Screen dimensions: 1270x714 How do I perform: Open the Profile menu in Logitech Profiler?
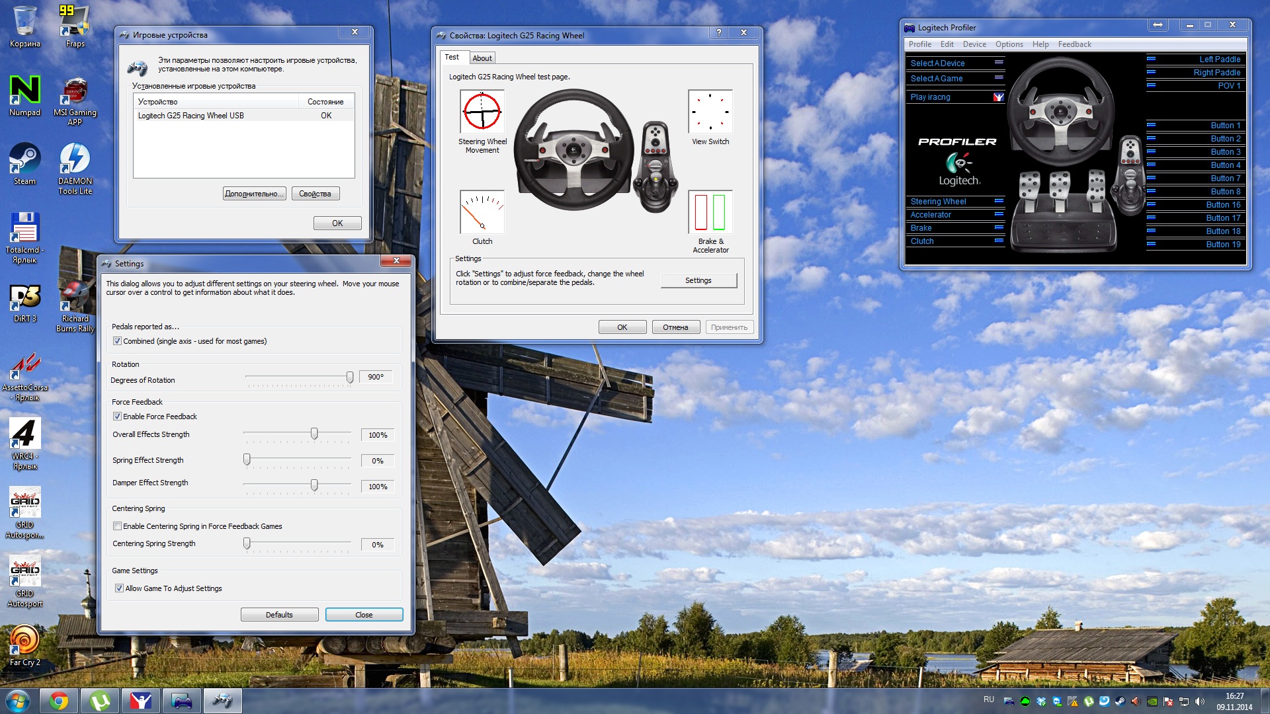coord(919,44)
